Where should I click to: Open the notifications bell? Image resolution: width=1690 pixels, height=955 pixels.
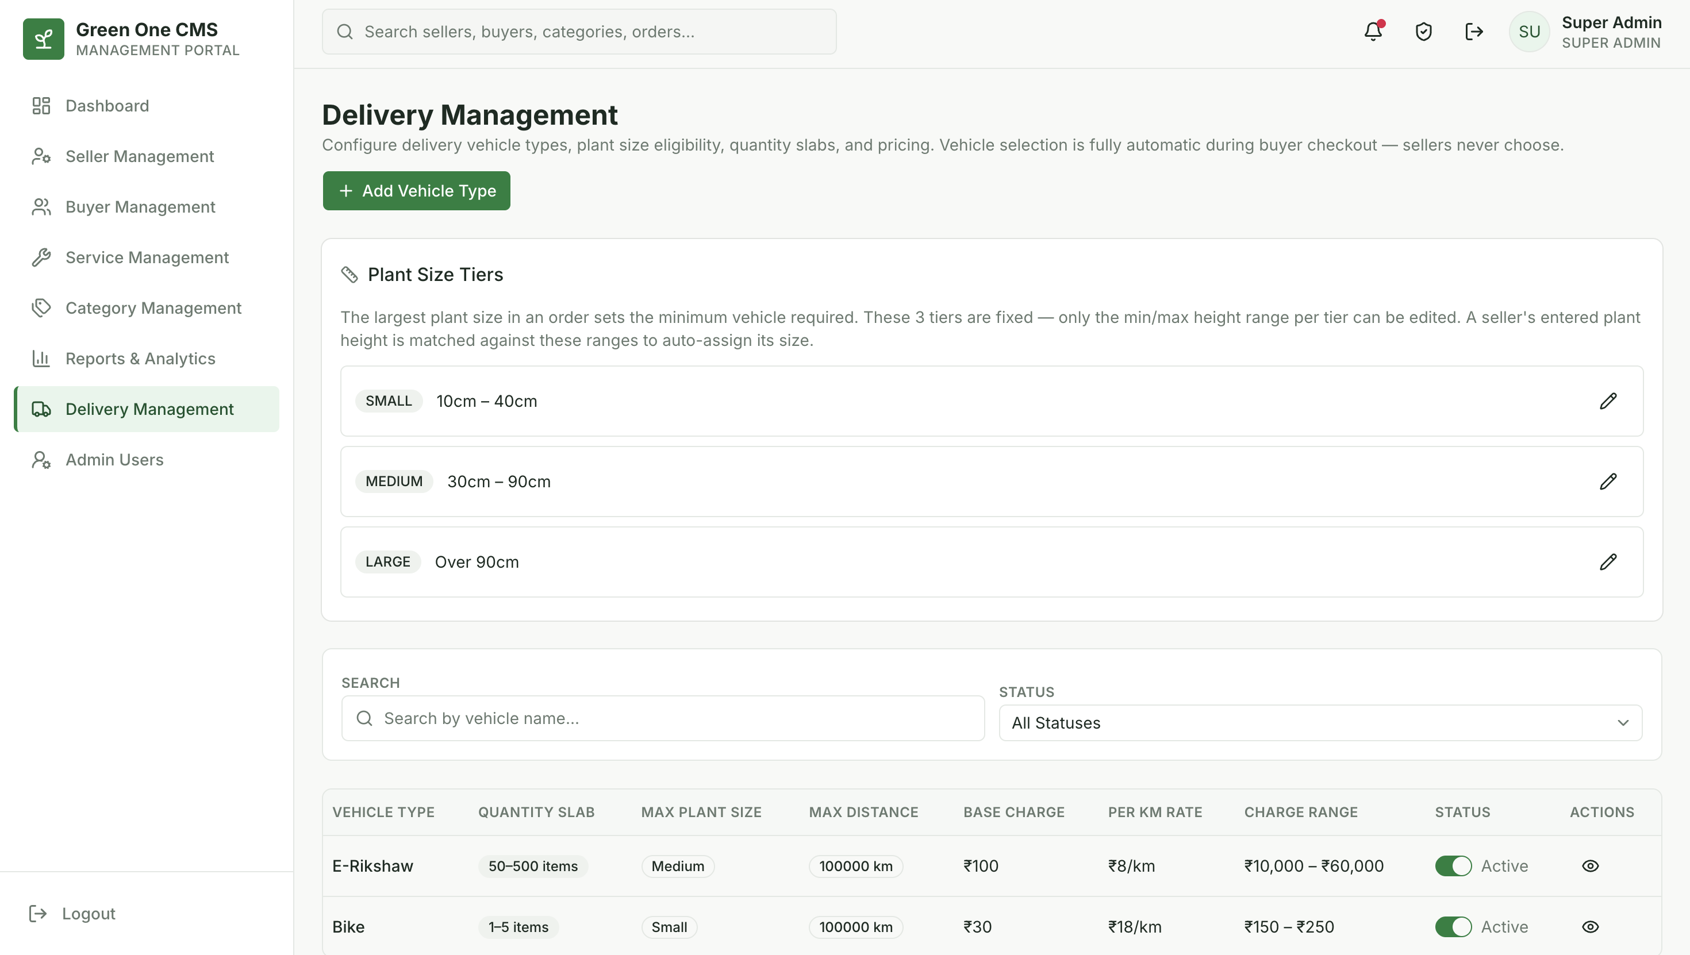coord(1373,32)
